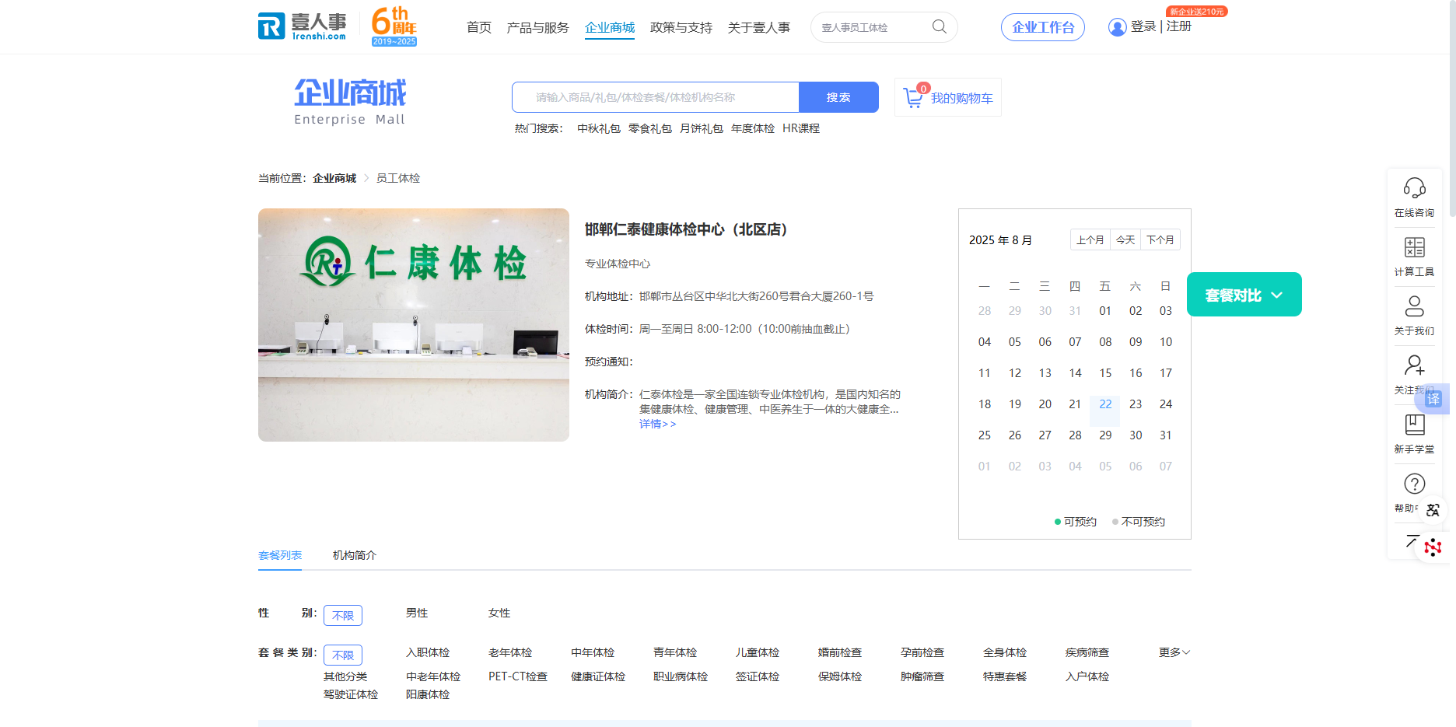Expand 更多 package categories

click(x=1174, y=652)
